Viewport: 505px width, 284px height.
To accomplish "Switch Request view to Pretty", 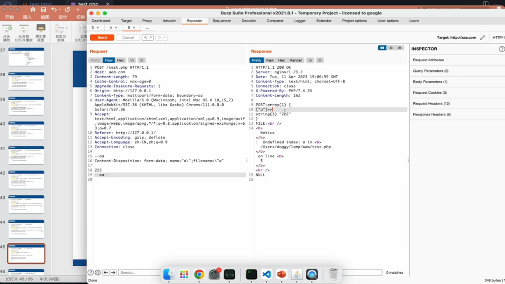I will [x=95, y=60].
